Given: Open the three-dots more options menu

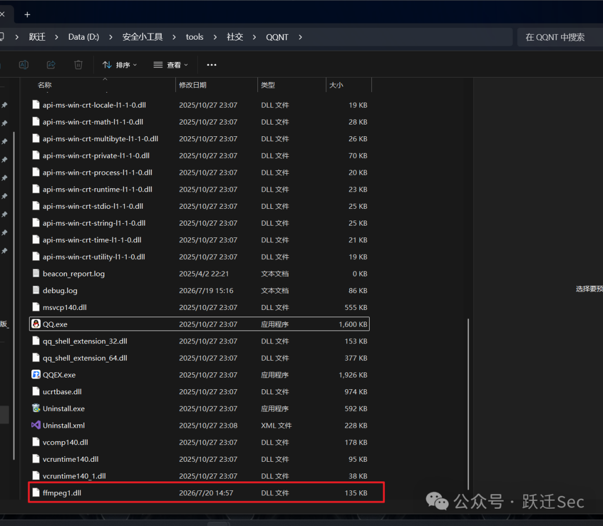Looking at the screenshot, I should (212, 65).
